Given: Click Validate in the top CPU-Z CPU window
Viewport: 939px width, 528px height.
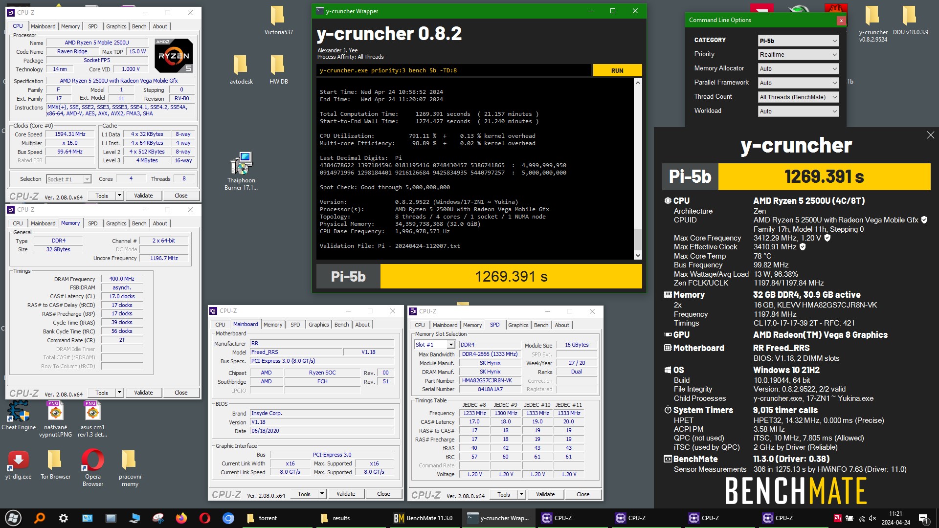Looking at the screenshot, I should pyautogui.click(x=143, y=196).
